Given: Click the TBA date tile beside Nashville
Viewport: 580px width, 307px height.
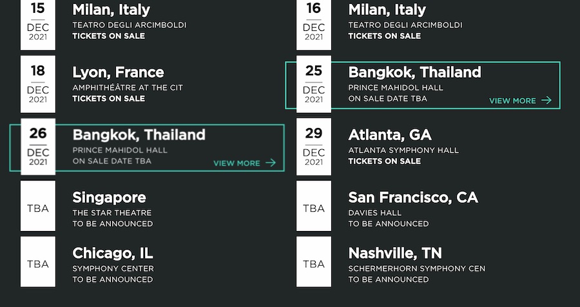Looking at the screenshot, I should click(314, 263).
